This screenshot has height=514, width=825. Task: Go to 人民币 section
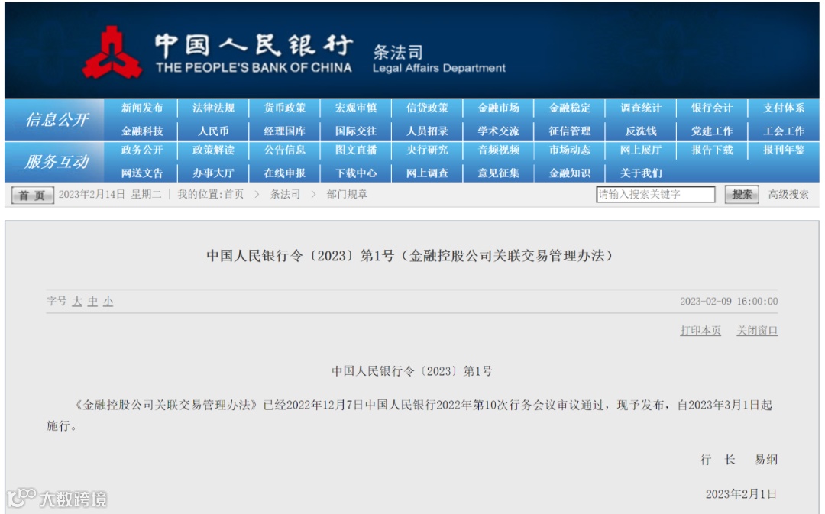[213, 131]
